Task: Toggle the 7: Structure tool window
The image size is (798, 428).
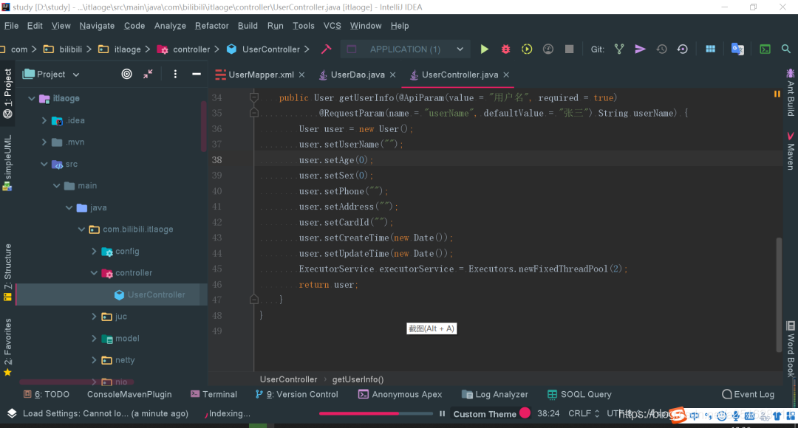Action: click(7, 272)
